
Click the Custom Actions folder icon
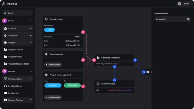point(5,100)
